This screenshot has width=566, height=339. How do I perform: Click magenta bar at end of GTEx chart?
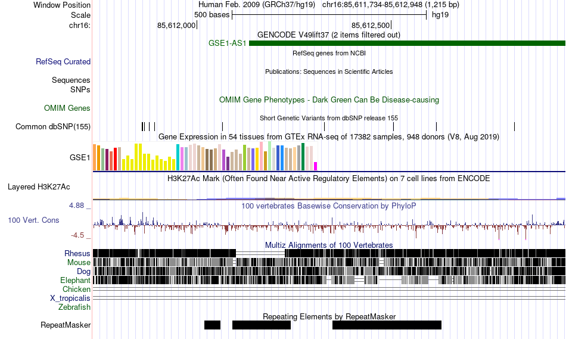316,166
